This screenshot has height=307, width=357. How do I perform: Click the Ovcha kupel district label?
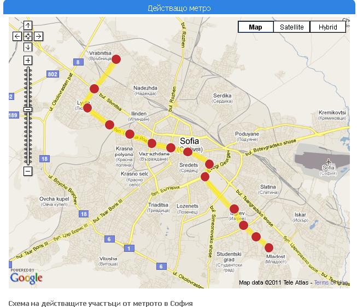point(54,202)
